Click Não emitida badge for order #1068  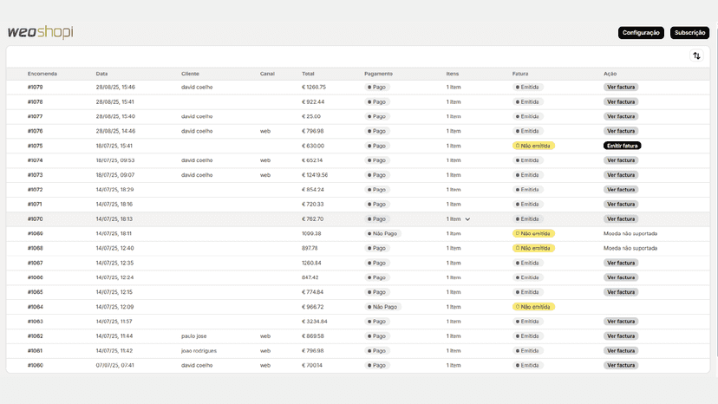[x=533, y=248]
